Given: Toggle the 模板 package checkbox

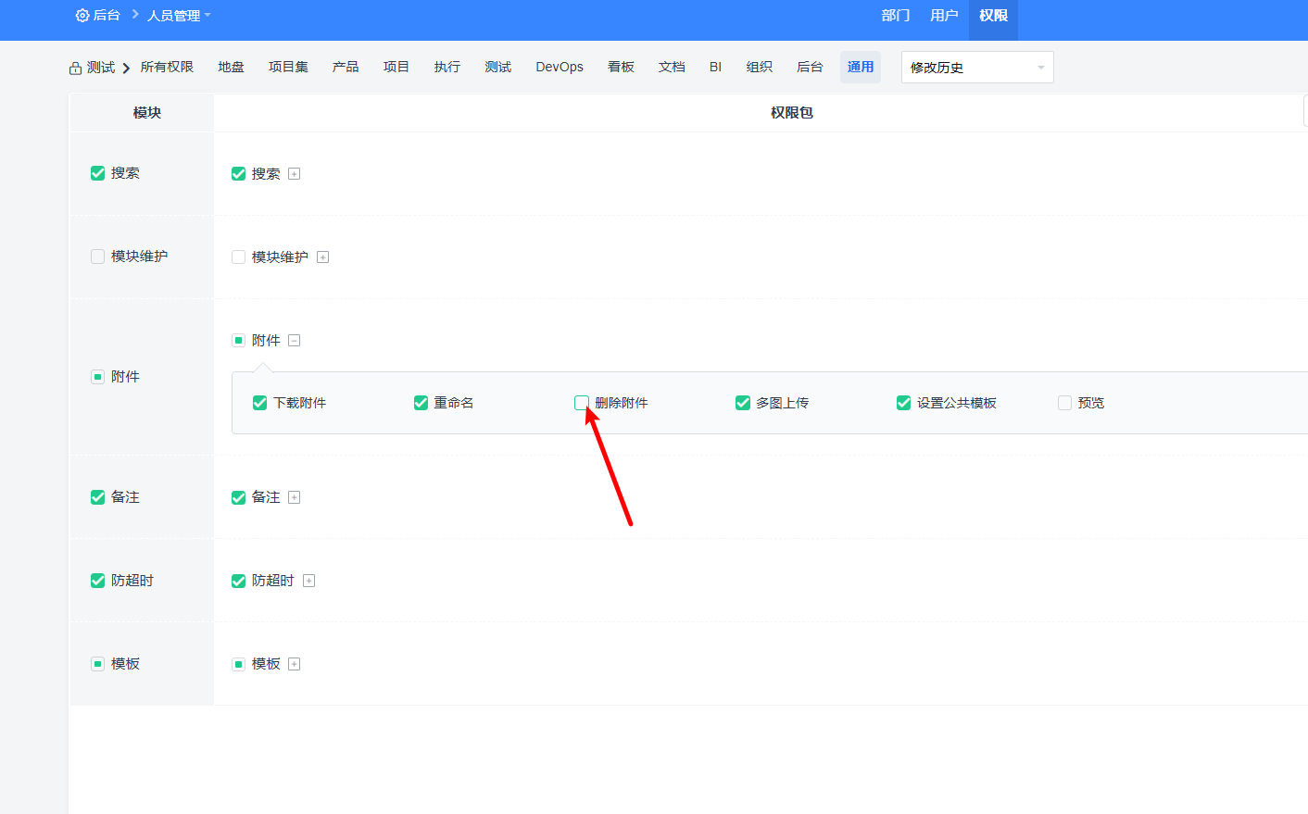Looking at the screenshot, I should tap(238, 664).
